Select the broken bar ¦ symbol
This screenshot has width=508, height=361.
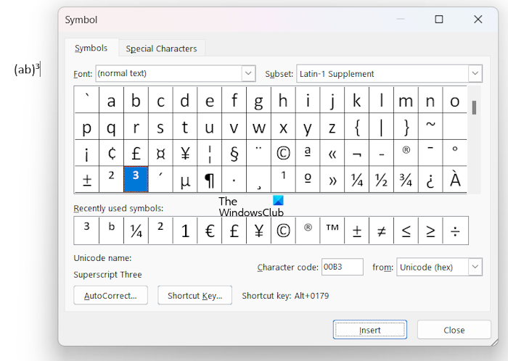click(210, 153)
